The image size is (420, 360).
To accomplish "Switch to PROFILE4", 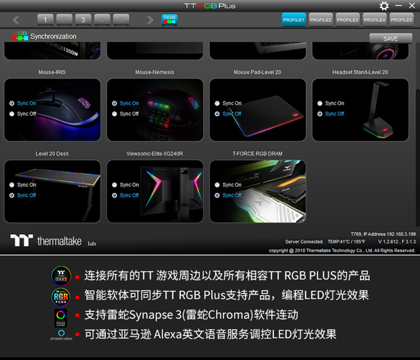I will pos(374,20).
